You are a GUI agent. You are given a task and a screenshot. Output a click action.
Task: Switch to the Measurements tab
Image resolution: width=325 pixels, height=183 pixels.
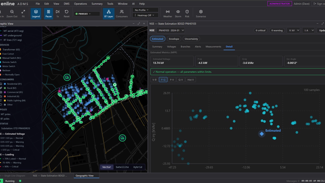coord(213,47)
